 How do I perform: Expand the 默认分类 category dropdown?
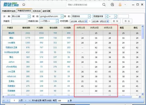click(x=29, y=16)
